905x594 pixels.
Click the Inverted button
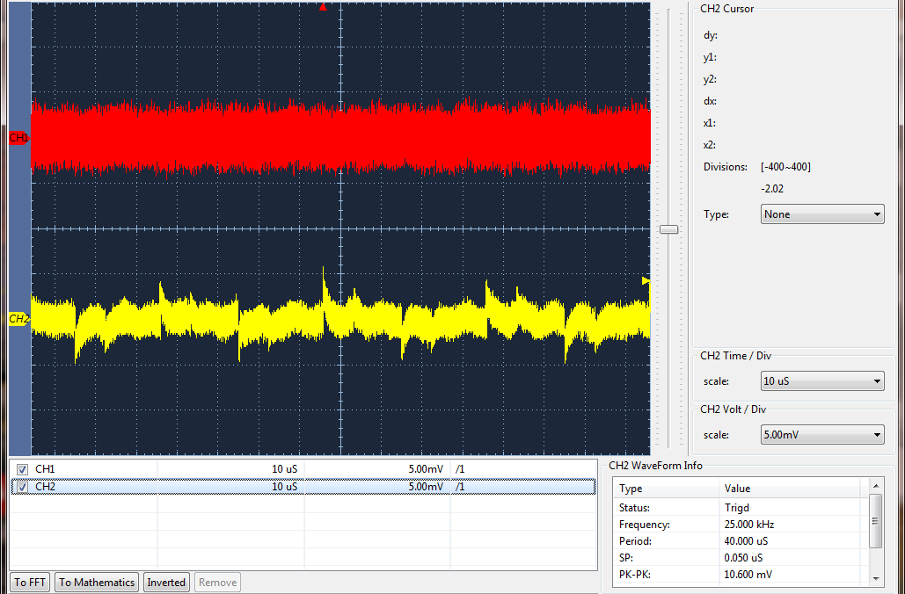(166, 583)
